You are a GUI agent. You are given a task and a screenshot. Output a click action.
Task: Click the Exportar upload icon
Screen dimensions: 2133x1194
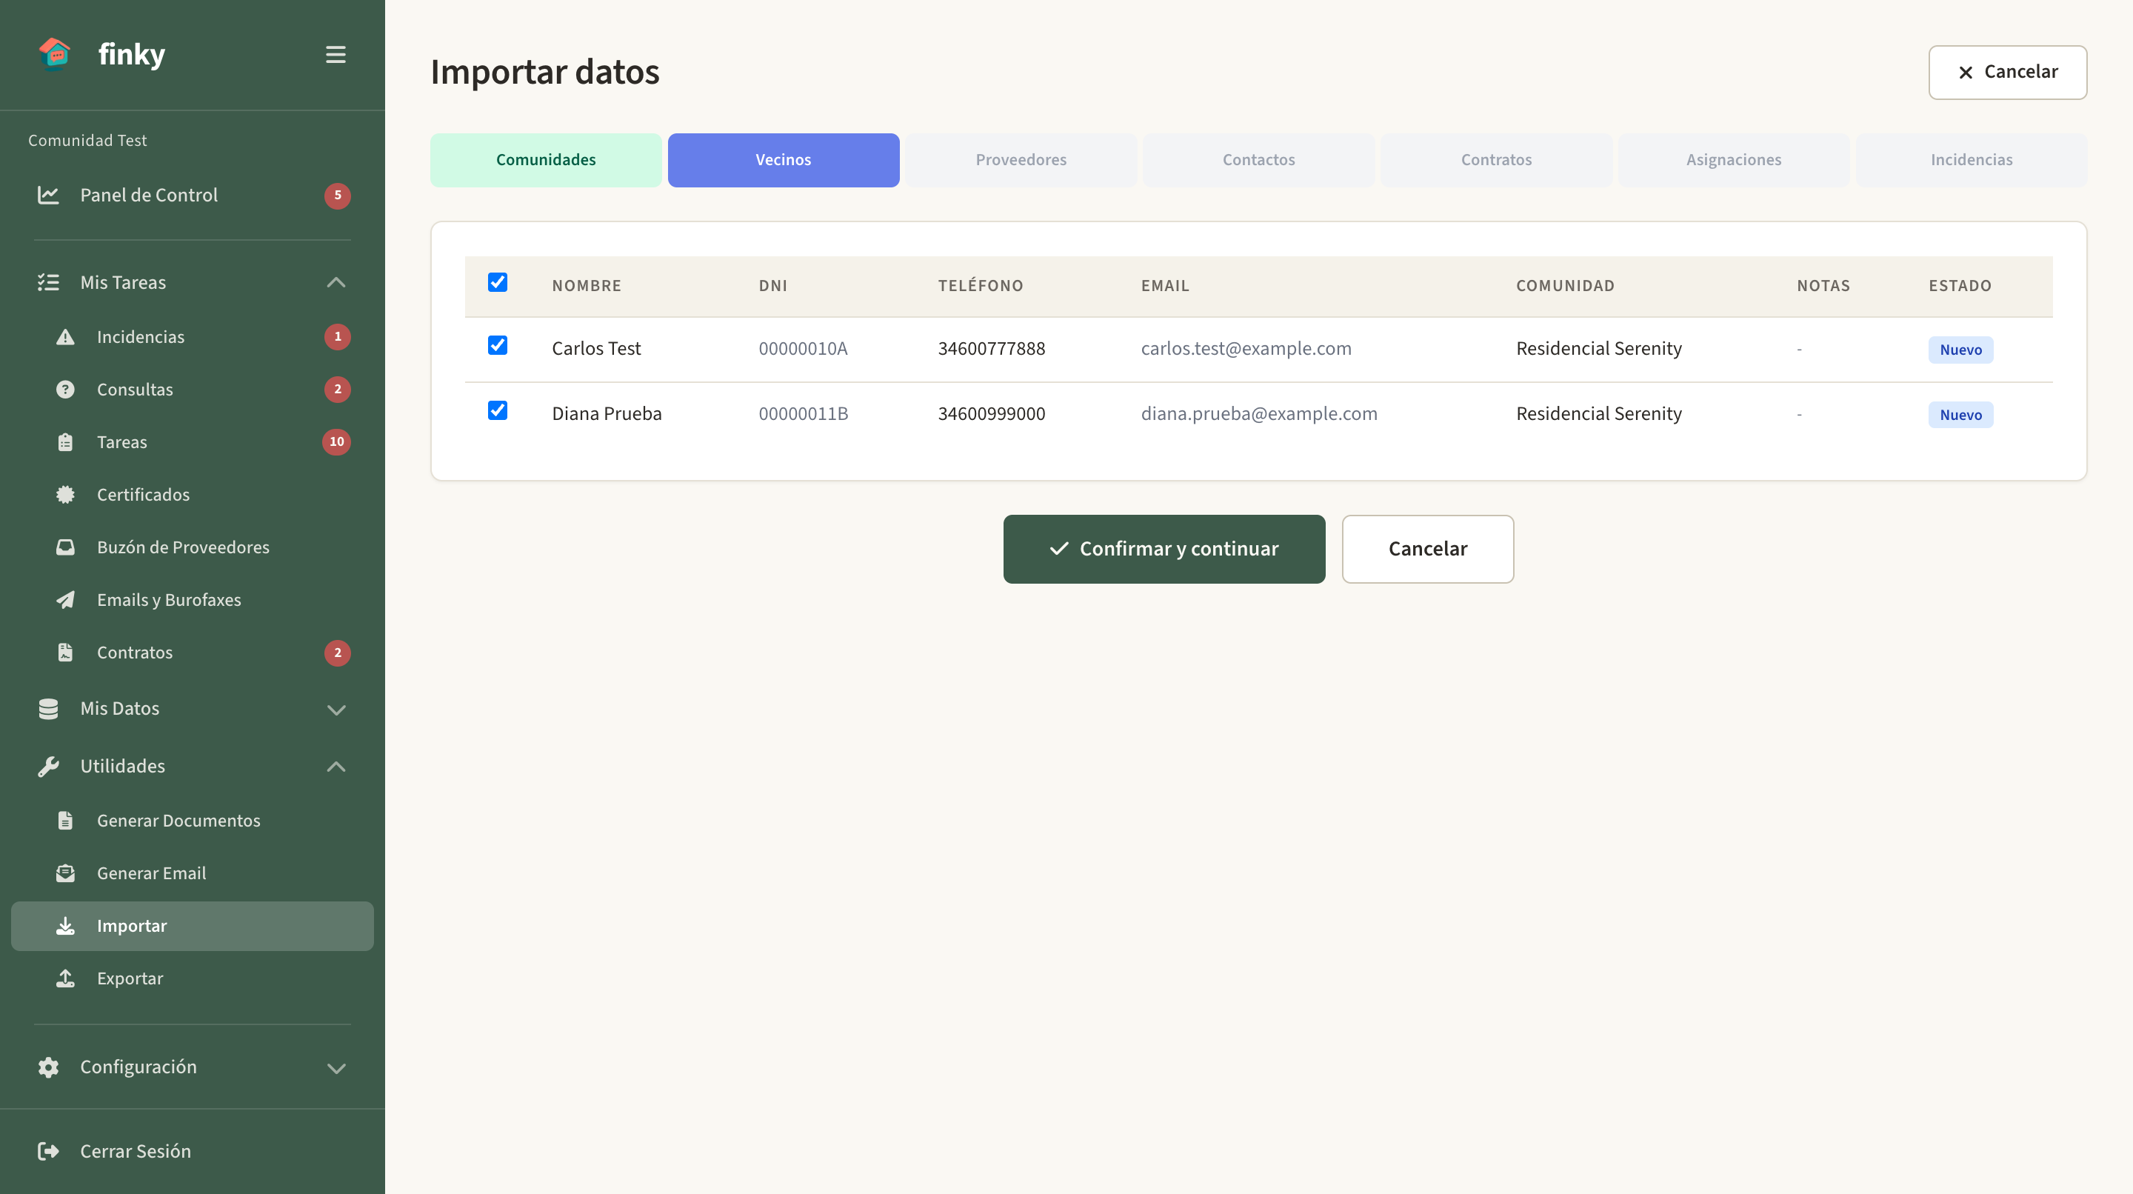(x=65, y=978)
